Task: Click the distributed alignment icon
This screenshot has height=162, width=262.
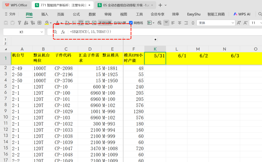Action: click(193, 23)
